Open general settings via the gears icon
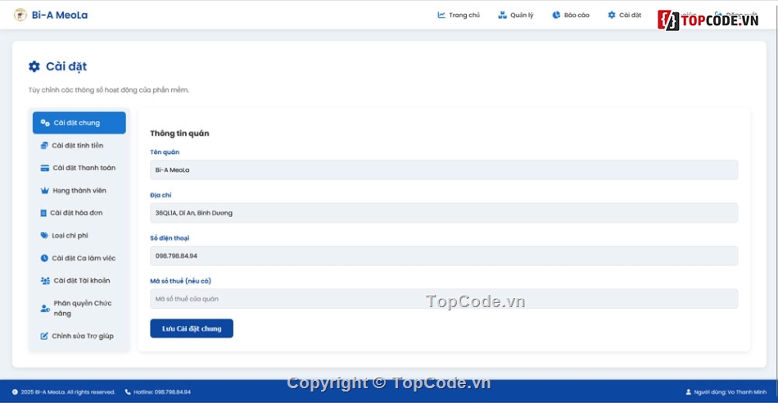 click(x=45, y=123)
